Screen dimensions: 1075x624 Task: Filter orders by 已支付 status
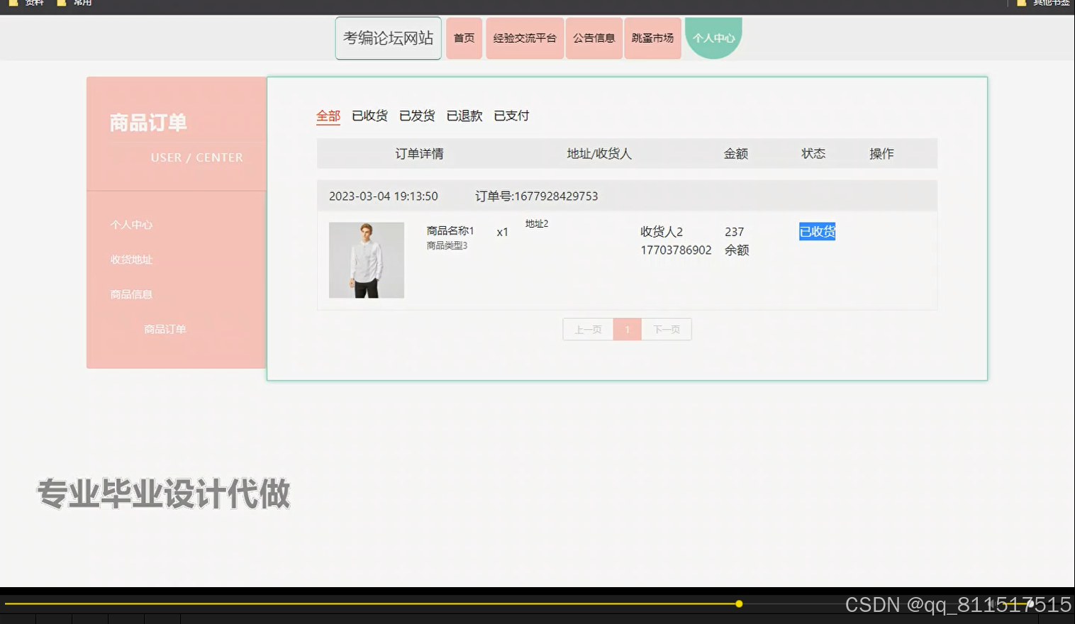tap(511, 116)
